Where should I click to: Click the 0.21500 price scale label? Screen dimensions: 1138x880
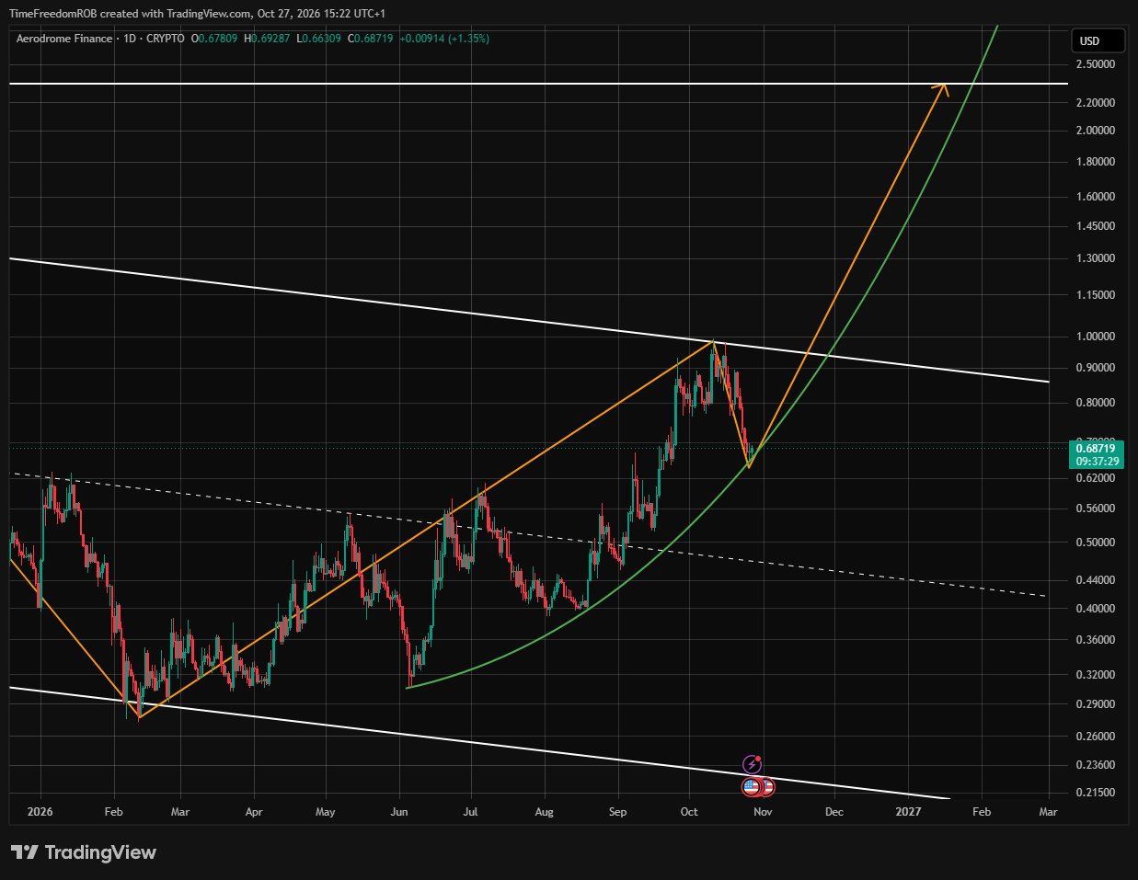pyautogui.click(x=1095, y=793)
